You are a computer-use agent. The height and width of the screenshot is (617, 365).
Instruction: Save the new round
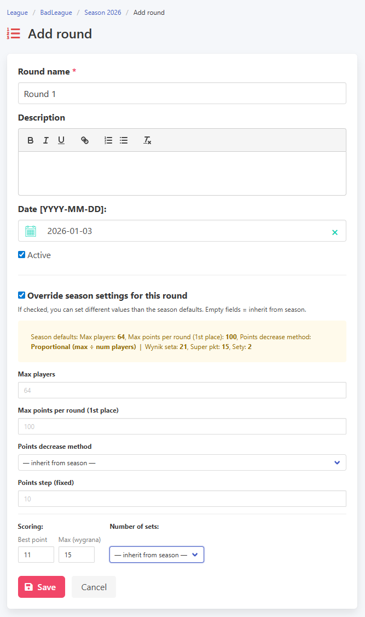[x=42, y=587]
